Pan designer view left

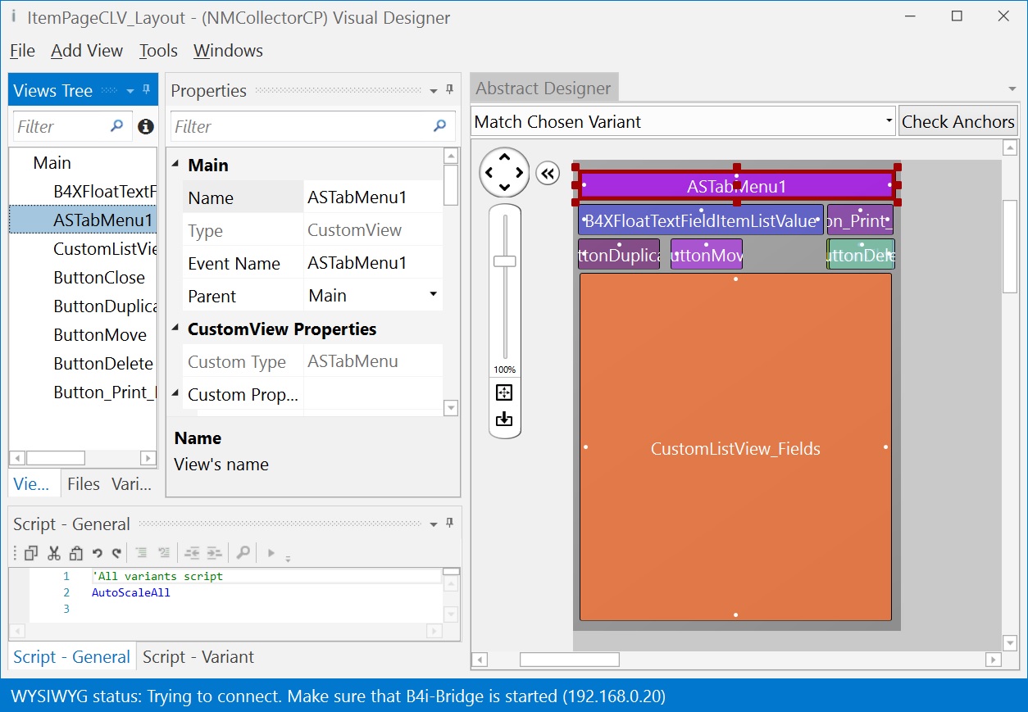point(489,173)
